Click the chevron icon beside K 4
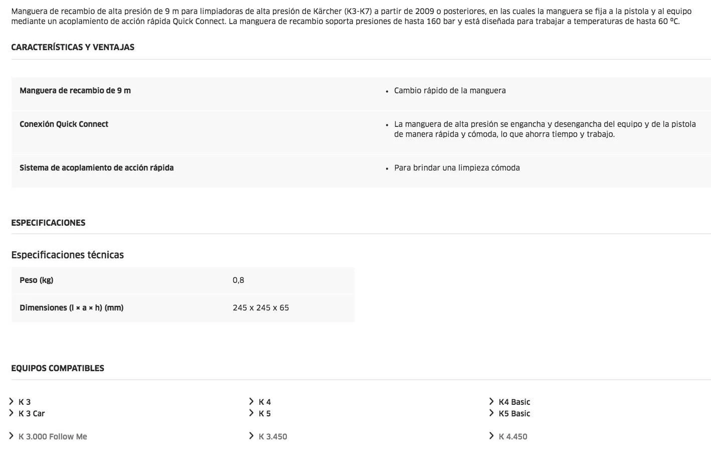Image resolution: width=711 pixels, height=465 pixels. click(252, 401)
